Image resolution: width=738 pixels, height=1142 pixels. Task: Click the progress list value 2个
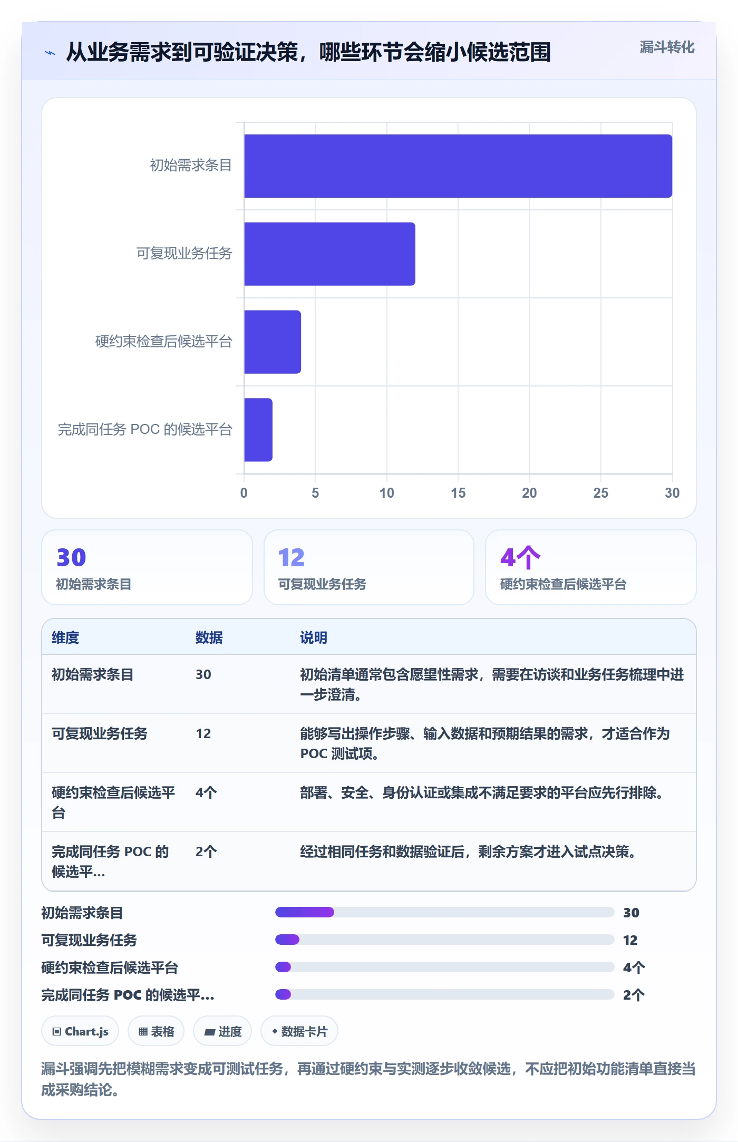point(634,995)
